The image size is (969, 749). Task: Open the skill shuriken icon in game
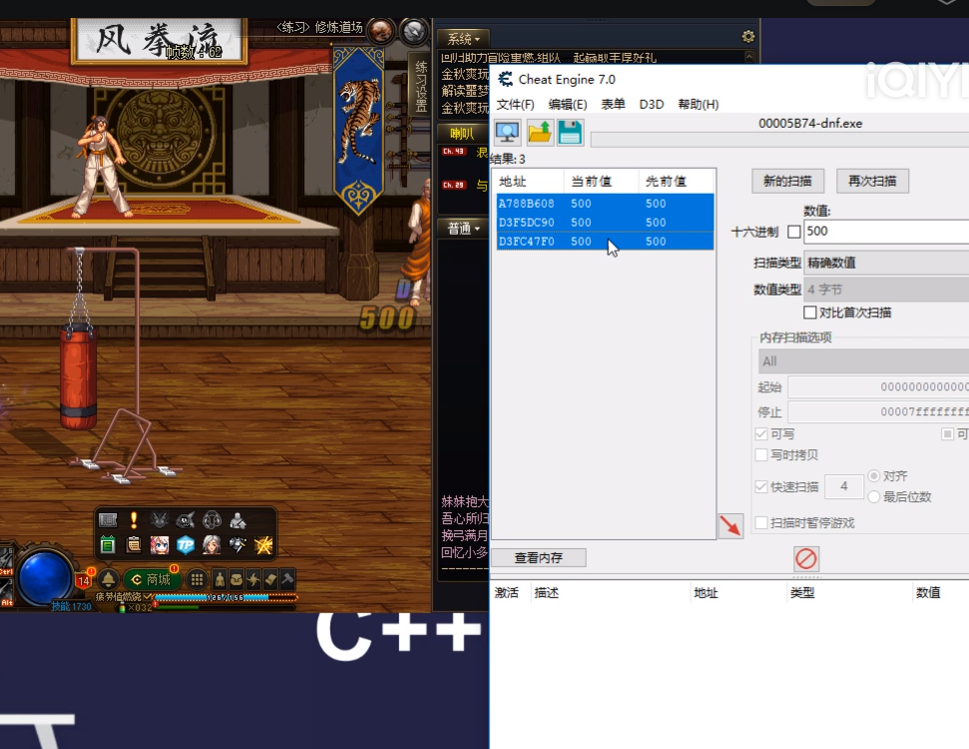(x=253, y=579)
